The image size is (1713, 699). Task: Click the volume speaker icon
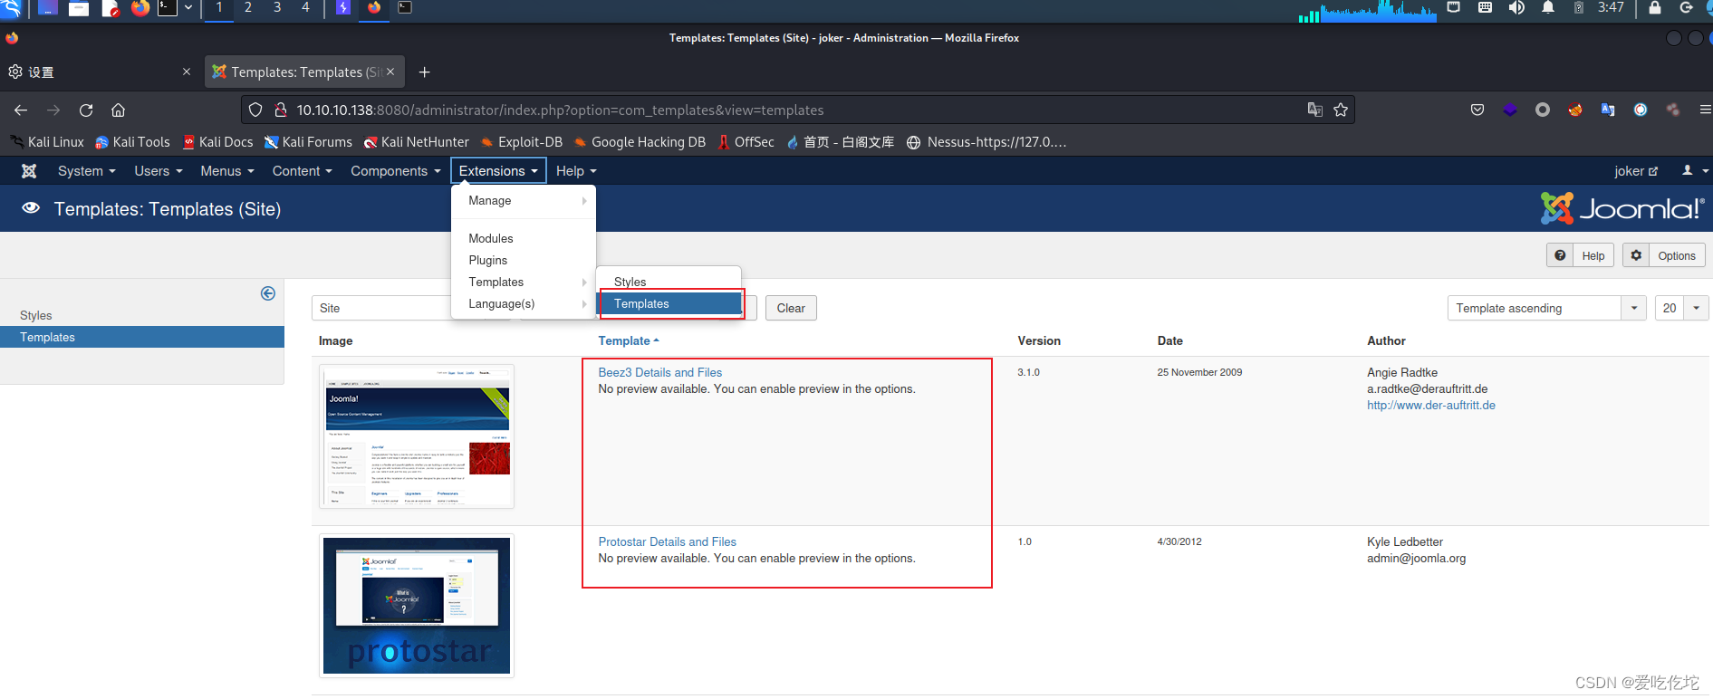[1516, 8]
